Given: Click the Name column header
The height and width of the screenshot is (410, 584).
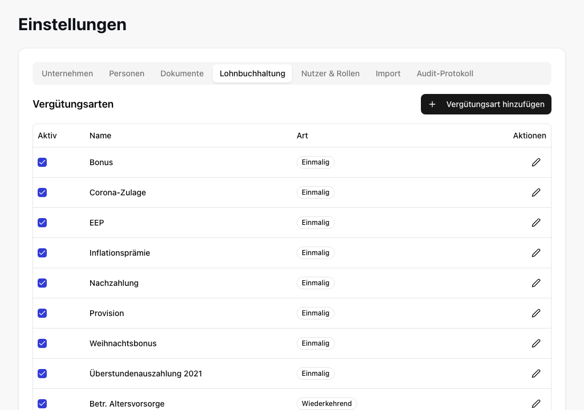Looking at the screenshot, I should pyautogui.click(x=100, y=136).
